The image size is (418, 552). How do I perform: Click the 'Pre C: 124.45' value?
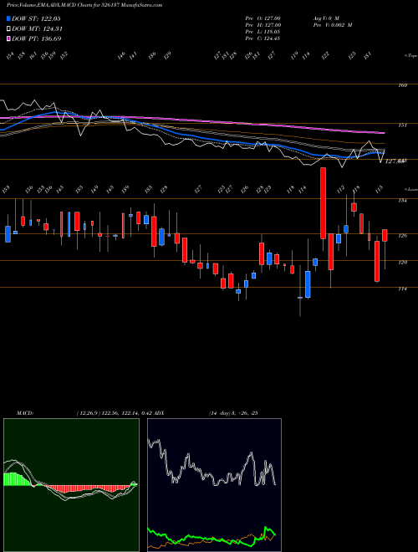(263, 38)
